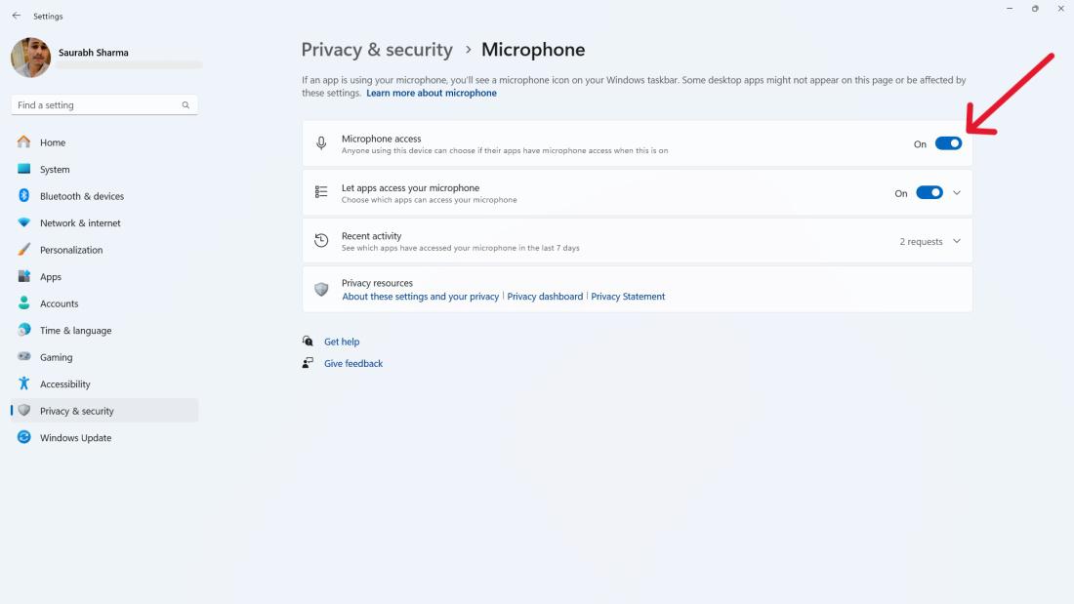Click the search magnifier icon
The height and width of the screenshot is (604, 1074).
(186, 105)
